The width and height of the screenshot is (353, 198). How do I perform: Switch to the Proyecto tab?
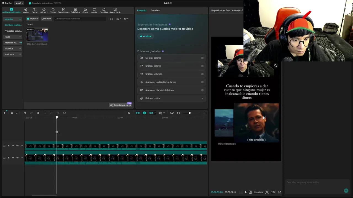[142, 10]
